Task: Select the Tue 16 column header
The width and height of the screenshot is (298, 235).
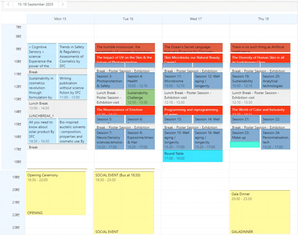Action: (128, 19)
